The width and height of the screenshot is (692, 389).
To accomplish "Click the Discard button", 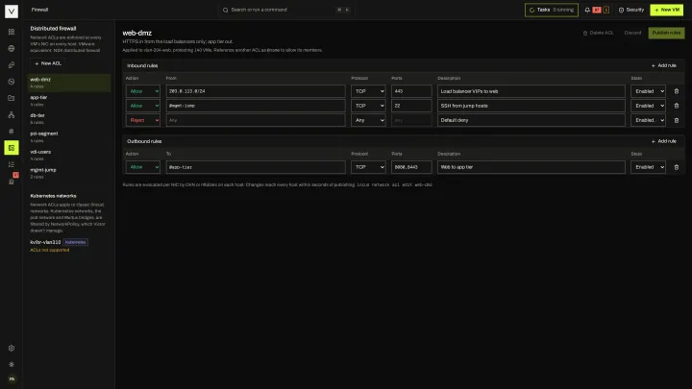I will (632, 33).
